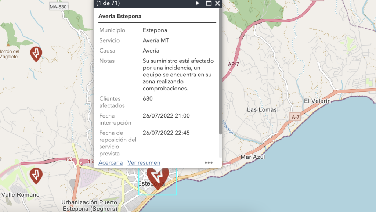Click the outage marker near Zagalete
The width and height of the screenshot is (376, 212).
tap(36, 54)
